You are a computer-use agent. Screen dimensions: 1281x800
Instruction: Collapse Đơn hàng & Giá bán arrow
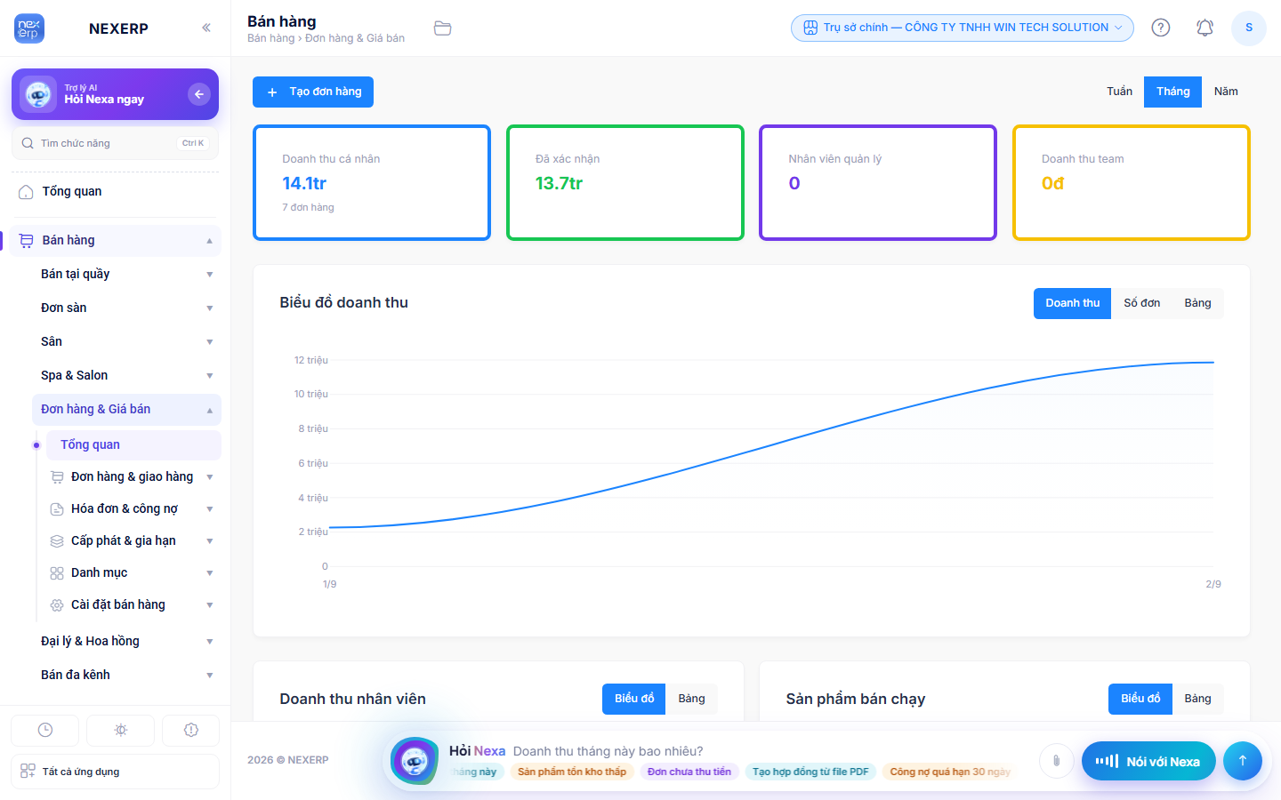coord(210,410)
